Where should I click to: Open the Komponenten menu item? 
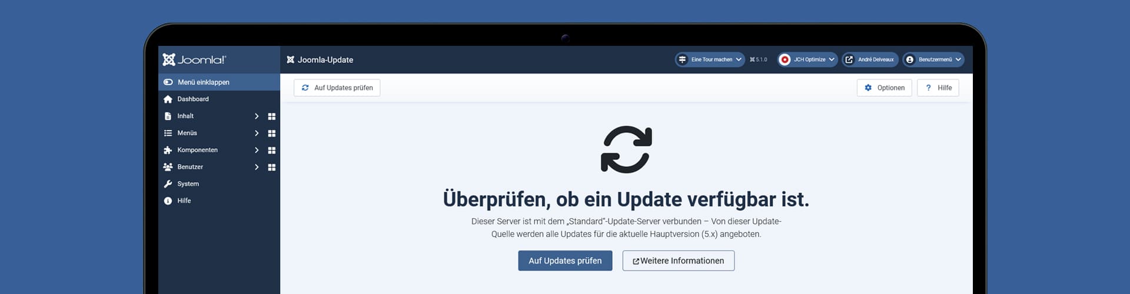pyautogui.click(x=198, y=151)
